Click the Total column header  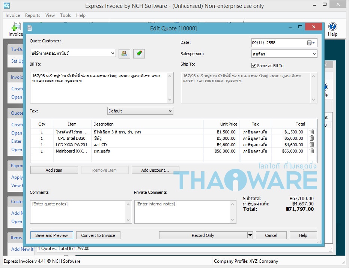[x=289, y=124]
